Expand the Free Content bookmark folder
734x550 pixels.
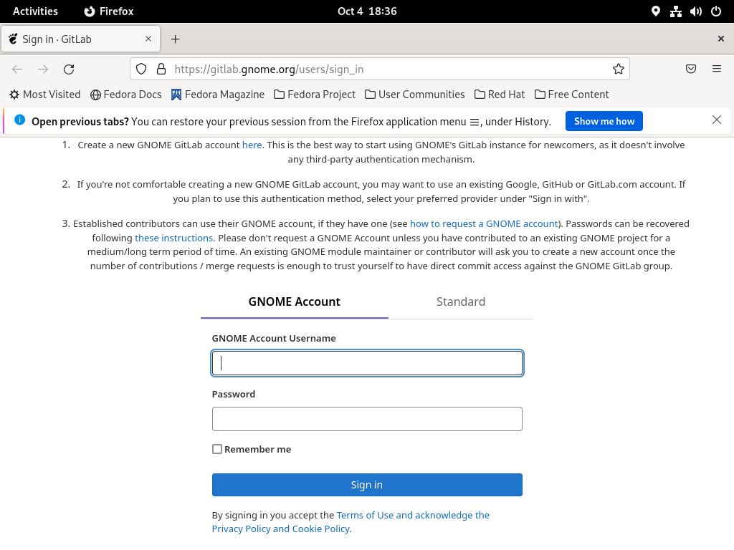tap(571, 95)
